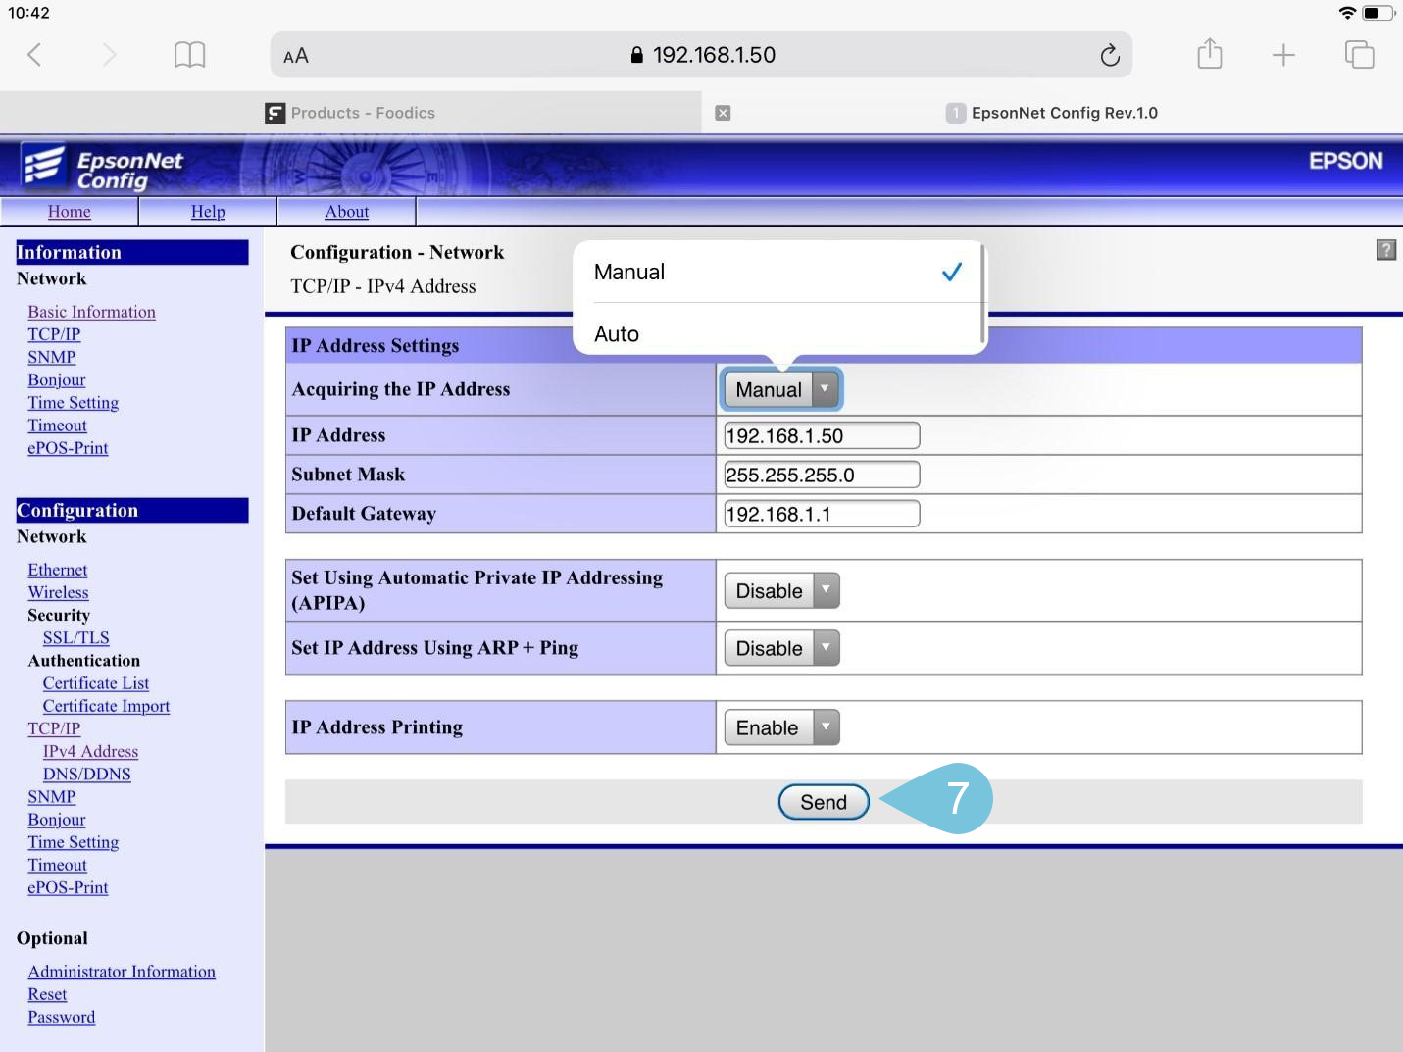Open the DNS/DDNS configuration link
Viewport: 1403px width, 1052px height.
click(86, 774)
